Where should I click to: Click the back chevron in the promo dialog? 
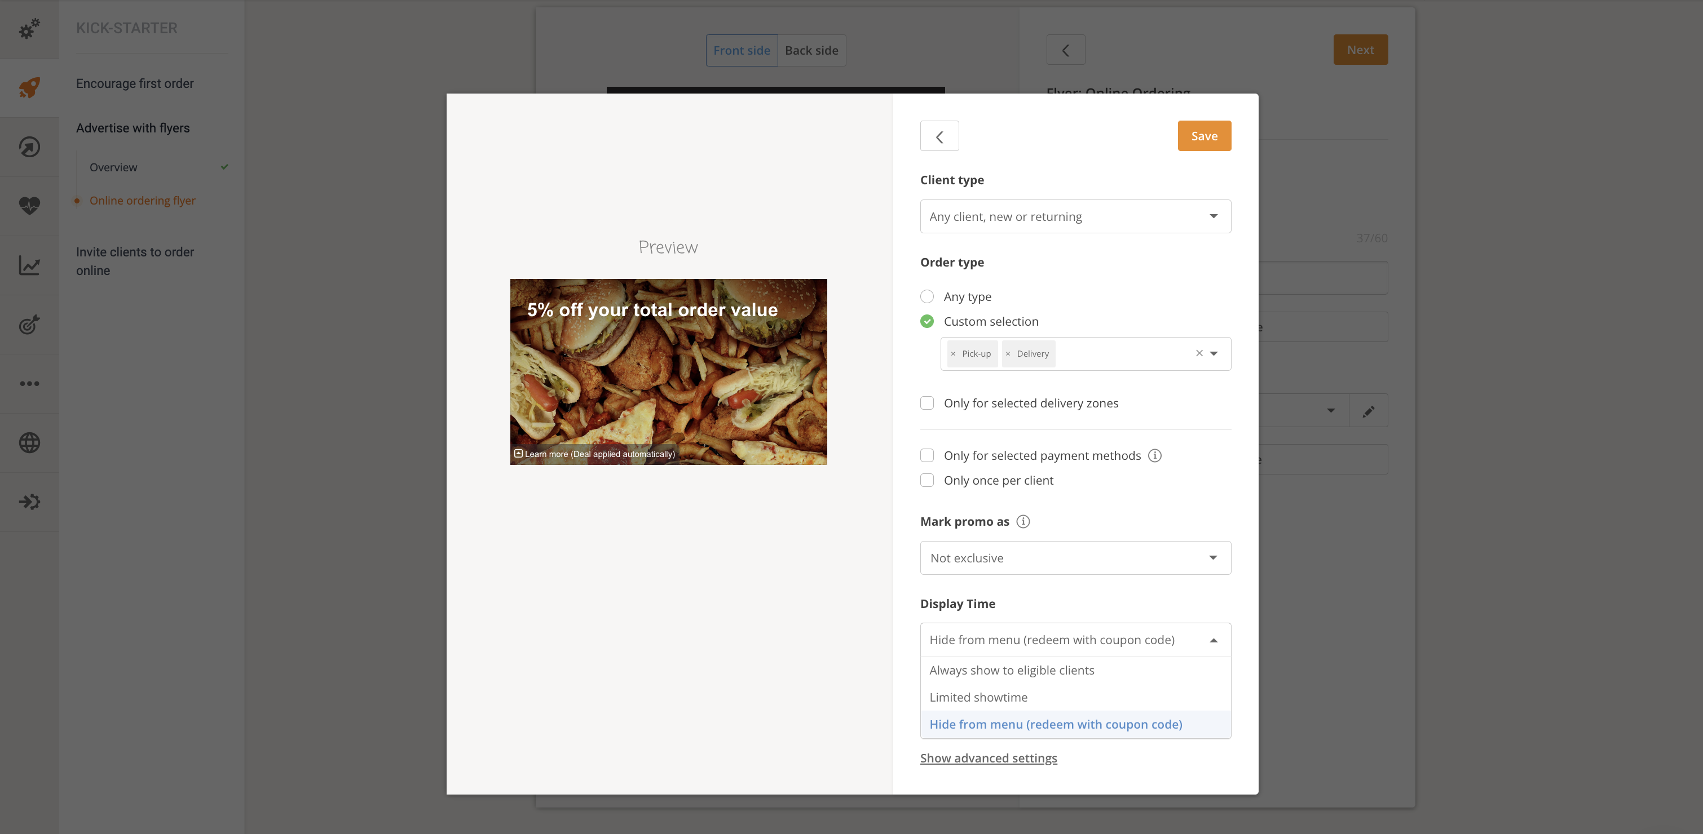click(939, 136)
